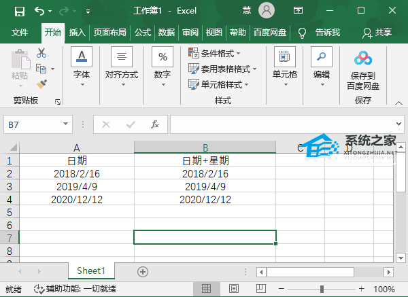
Task: Open the 百度网盘 tab
Action: click(x=270, y=33)
